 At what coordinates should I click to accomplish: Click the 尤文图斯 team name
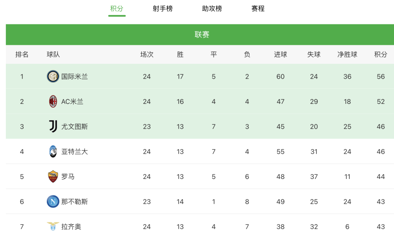click(74, 127)
